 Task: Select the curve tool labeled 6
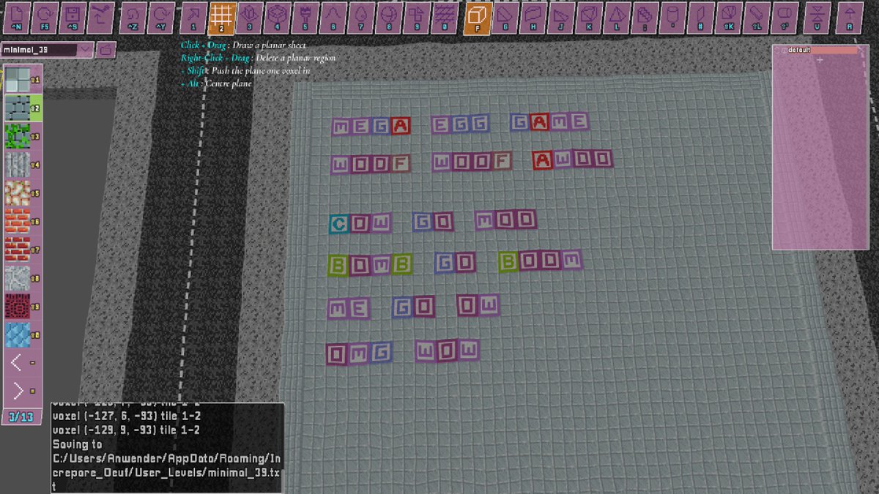[x=333, y=18]
